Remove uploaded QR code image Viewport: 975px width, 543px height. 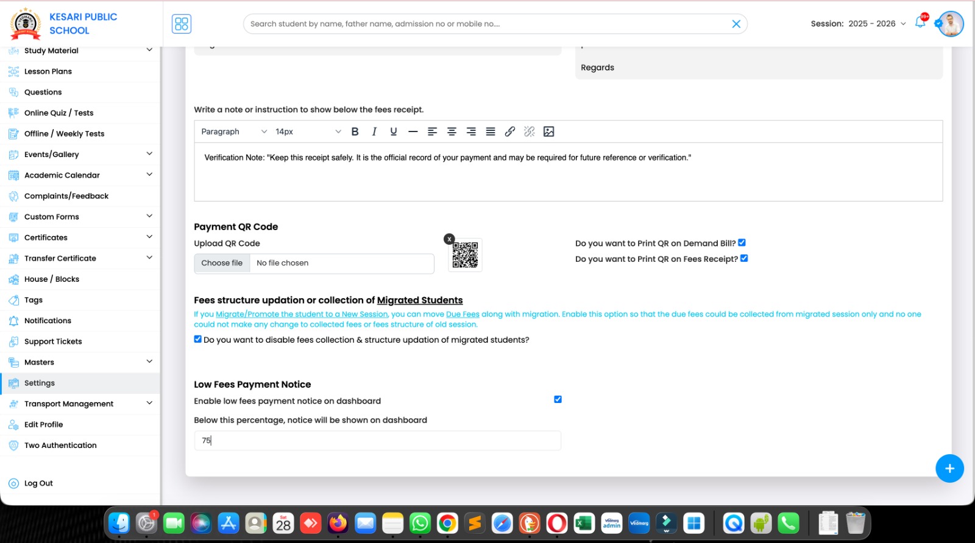449,239
